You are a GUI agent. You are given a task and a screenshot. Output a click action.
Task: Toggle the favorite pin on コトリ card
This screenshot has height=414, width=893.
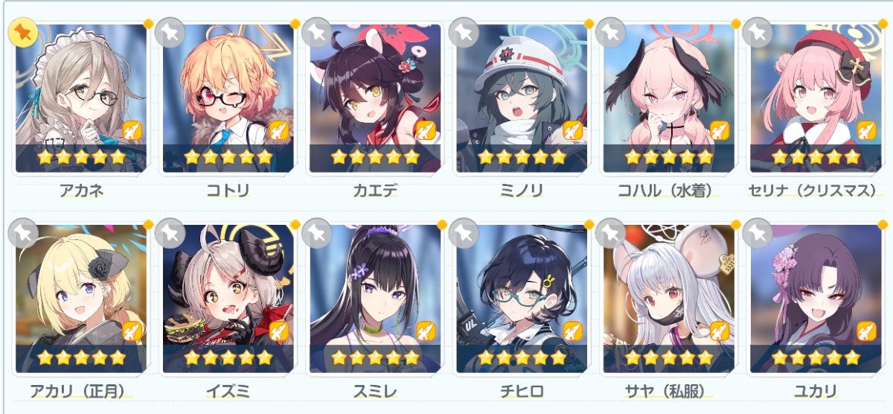(x=170, y=33)
